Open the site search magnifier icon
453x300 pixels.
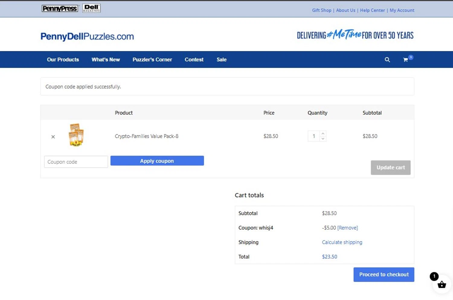coord(387,60)
